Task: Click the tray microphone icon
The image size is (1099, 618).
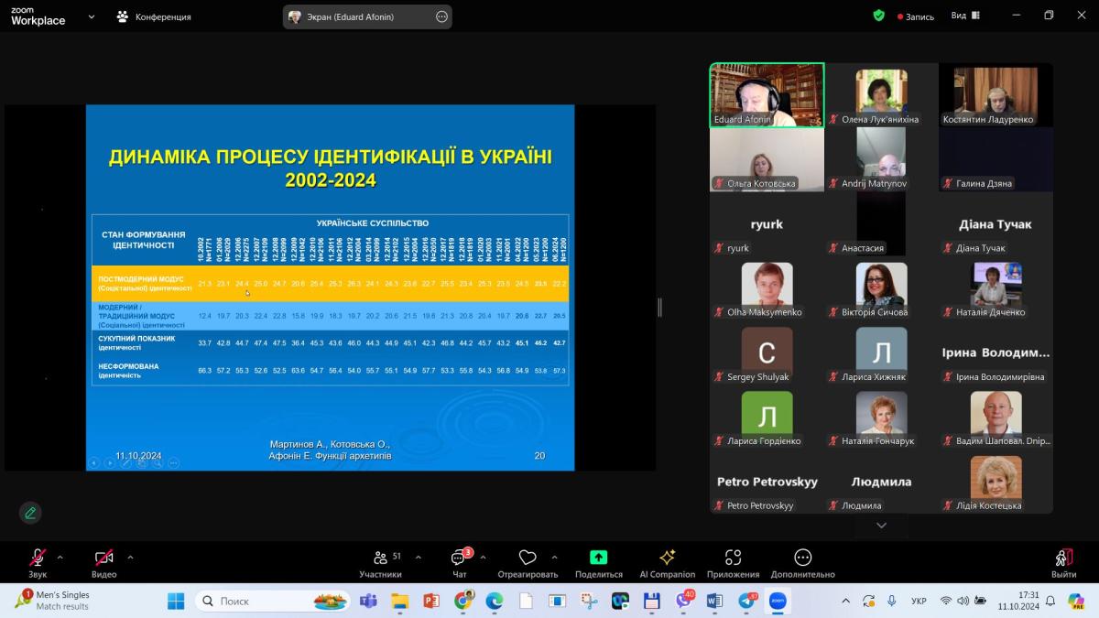Action: (892, 601)
